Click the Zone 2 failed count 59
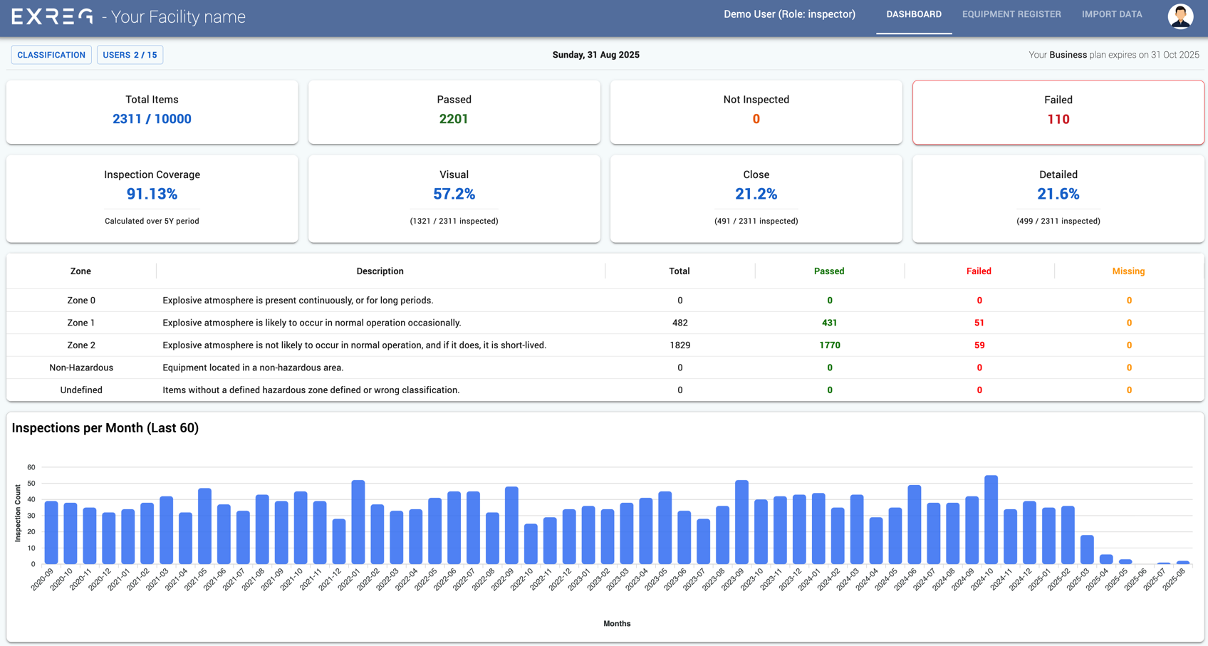The width and height of the screenshot is (1208, 646). coord(979,345)
